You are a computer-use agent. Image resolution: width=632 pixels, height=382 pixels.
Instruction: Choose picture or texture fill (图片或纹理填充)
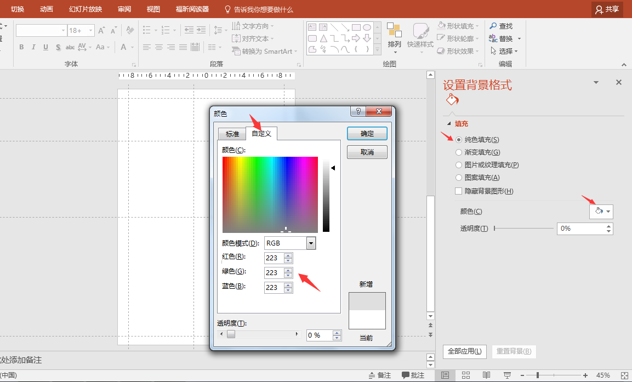pos(459,165)
